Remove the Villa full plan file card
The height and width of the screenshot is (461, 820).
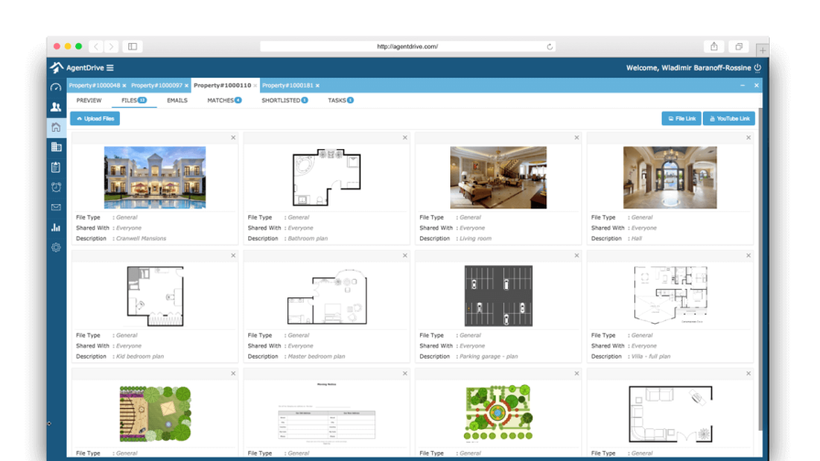749,255
